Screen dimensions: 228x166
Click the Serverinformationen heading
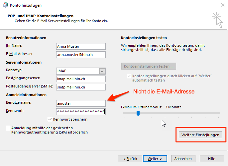[x=24, y=62]
